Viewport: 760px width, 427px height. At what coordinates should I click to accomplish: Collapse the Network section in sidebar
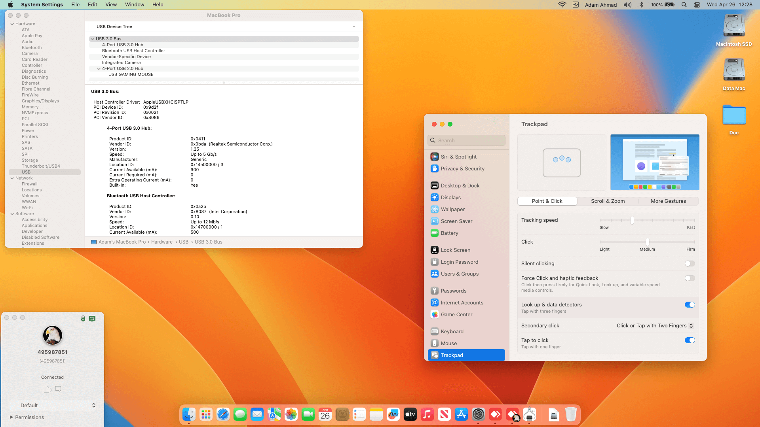(12, 178)
